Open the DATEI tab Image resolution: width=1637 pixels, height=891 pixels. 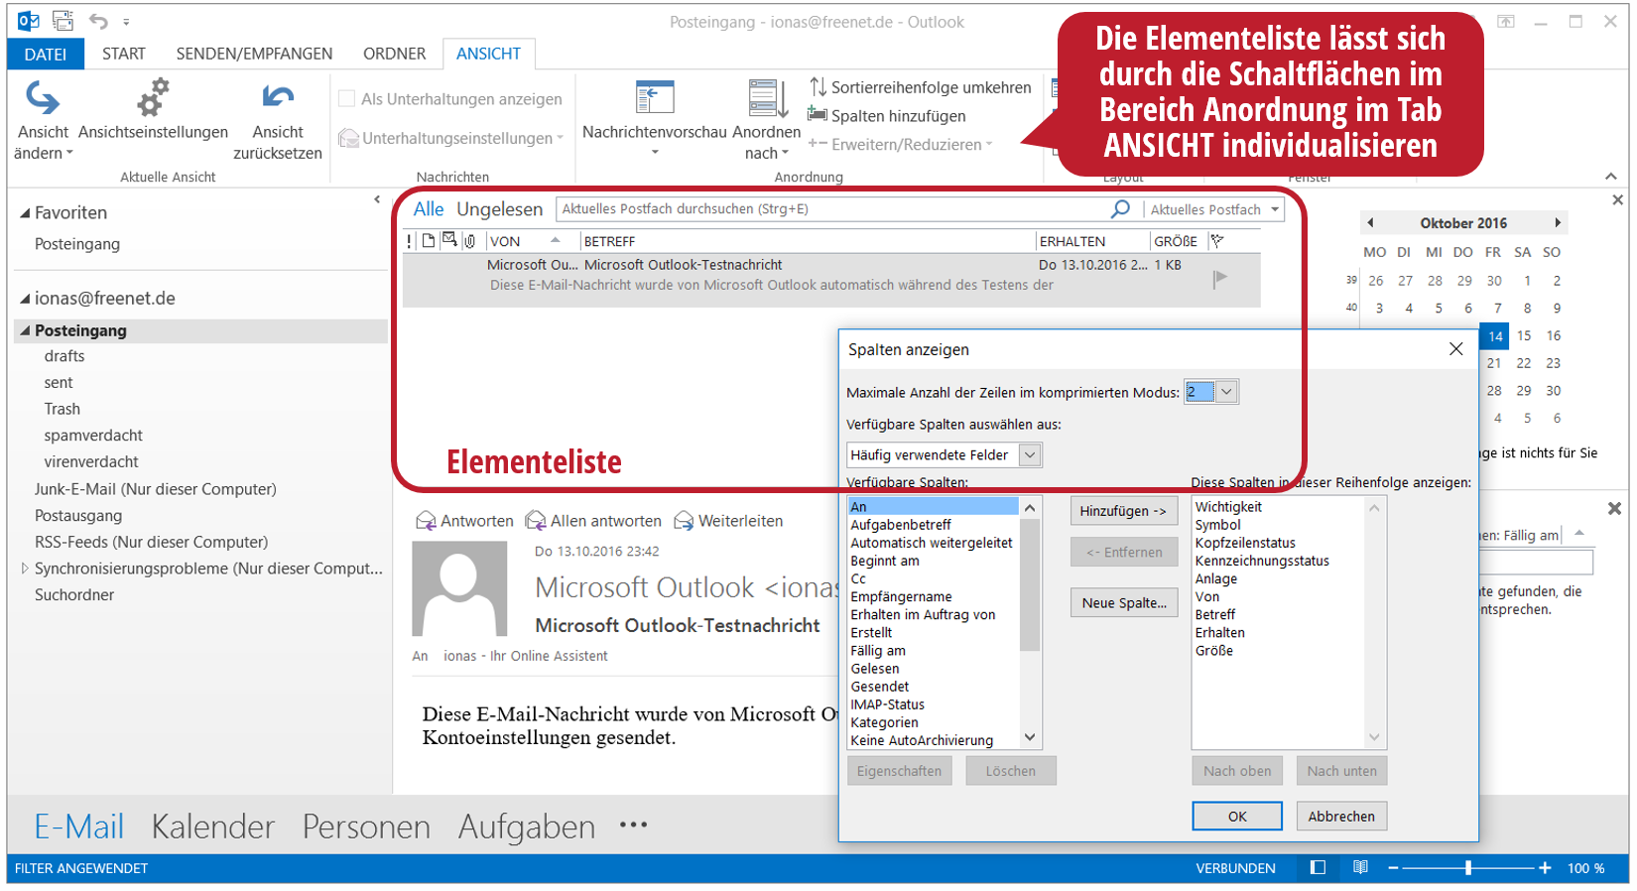(46, 54)
